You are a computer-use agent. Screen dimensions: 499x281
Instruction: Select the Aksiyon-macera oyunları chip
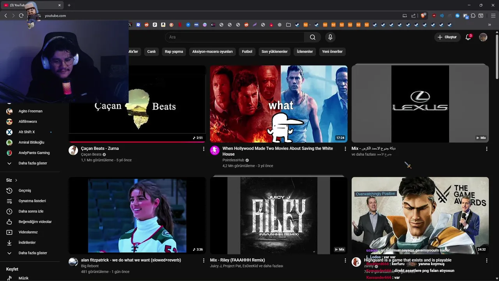click(x=212, y=52)
